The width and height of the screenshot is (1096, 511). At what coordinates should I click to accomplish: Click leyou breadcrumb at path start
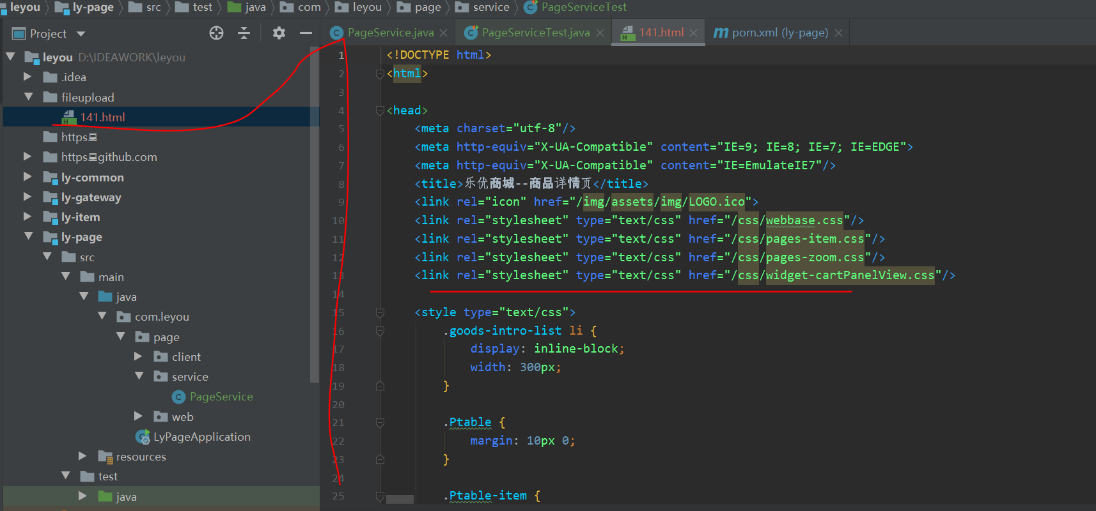[x=25, y=7]
